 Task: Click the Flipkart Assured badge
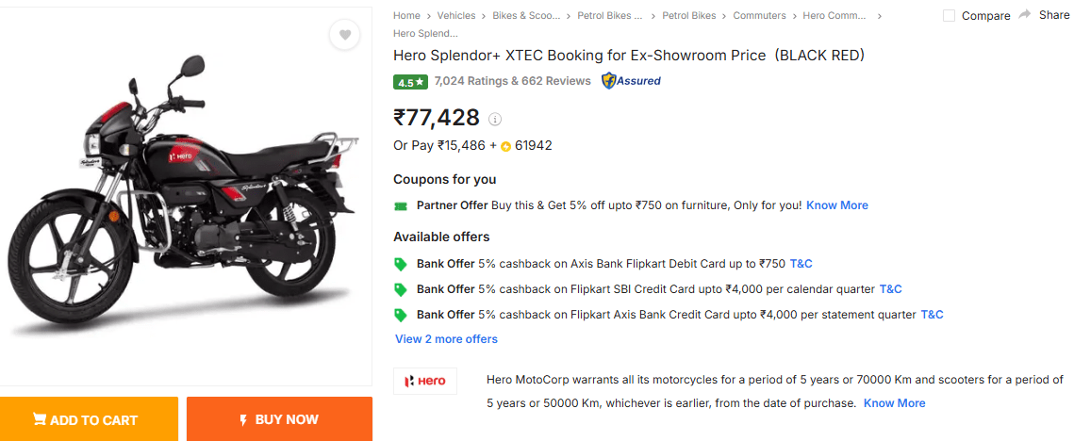point(631,81)
